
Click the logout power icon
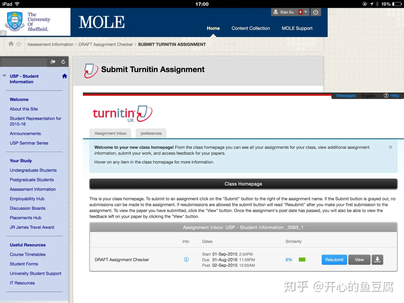tap(316, 12)
